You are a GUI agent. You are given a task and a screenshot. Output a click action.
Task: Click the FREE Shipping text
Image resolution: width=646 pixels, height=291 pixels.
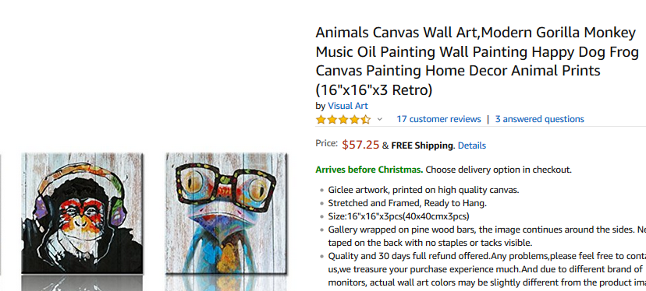click(x=421, y=145)
